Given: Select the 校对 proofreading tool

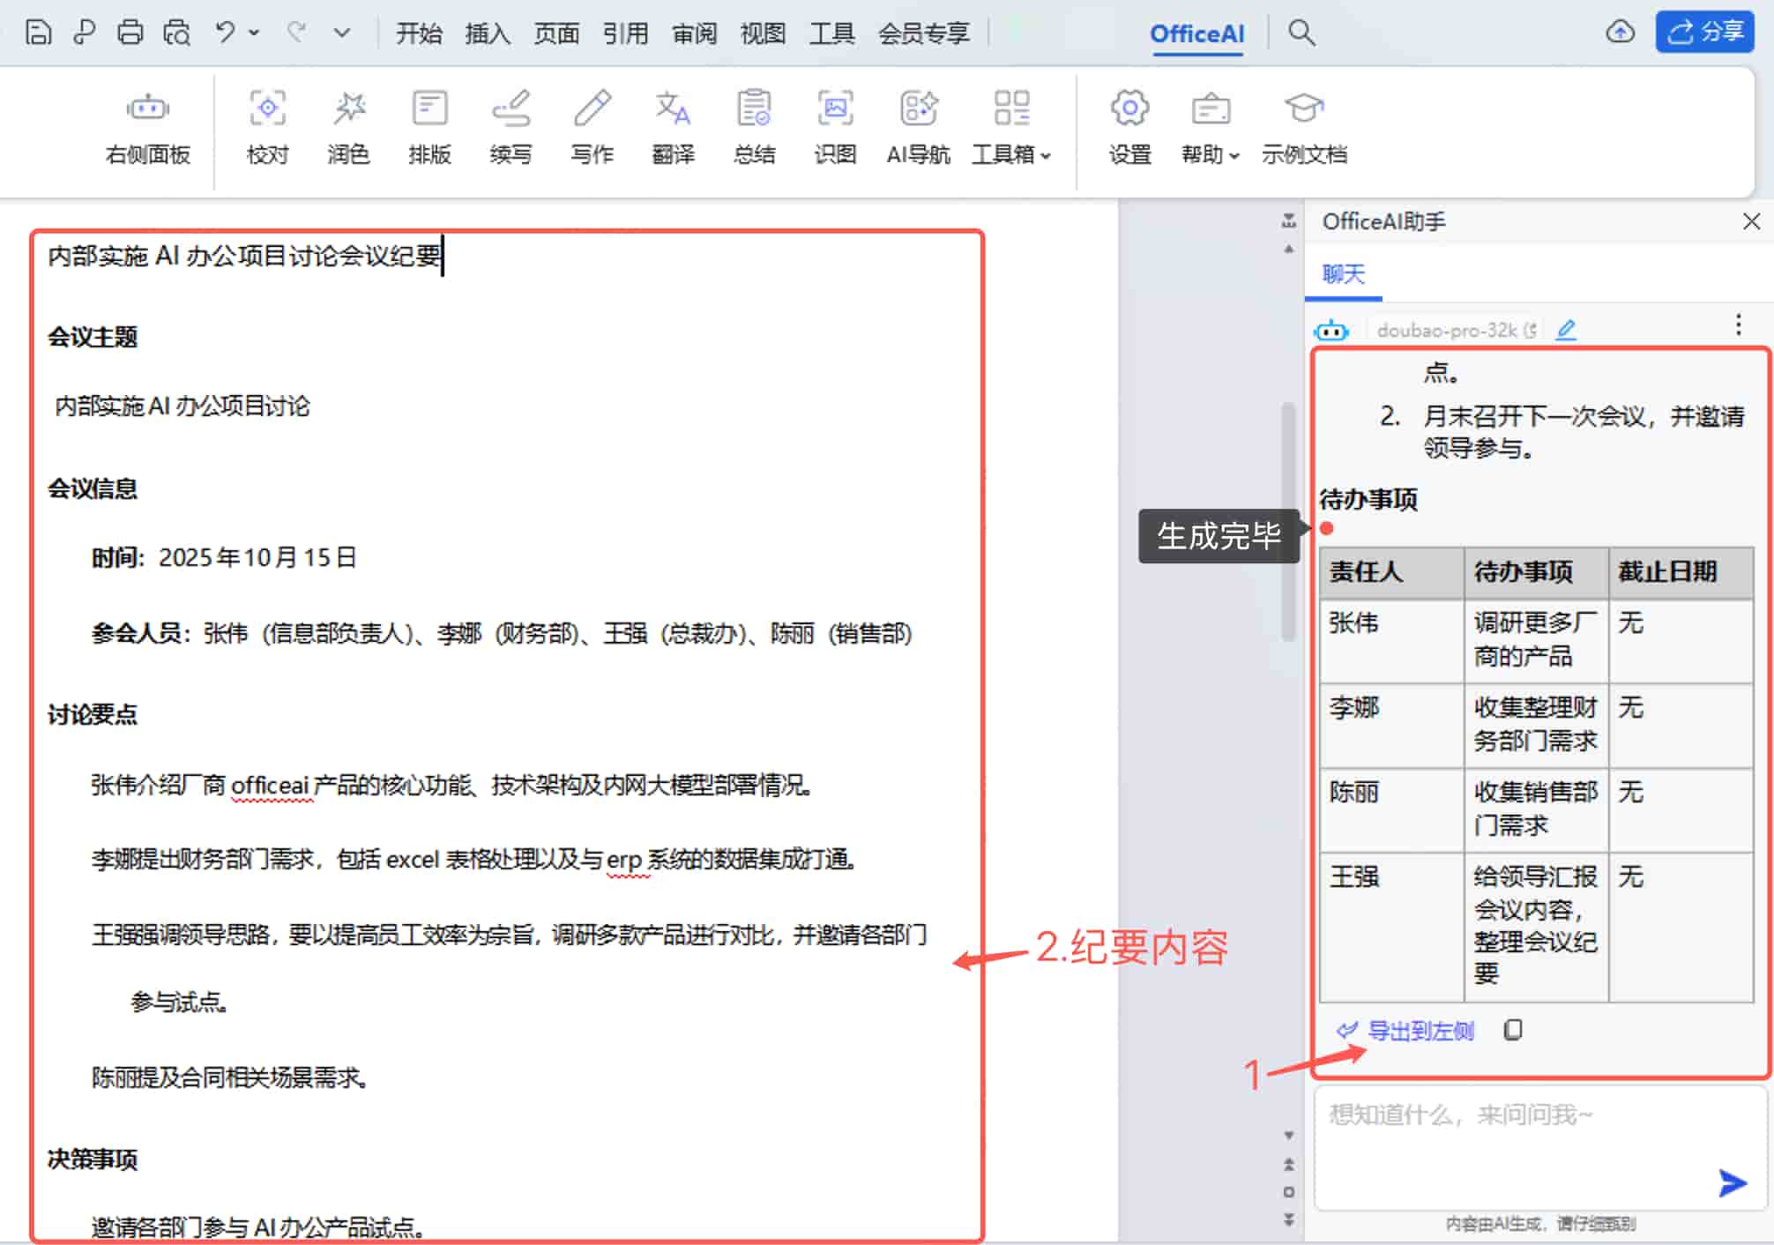Looking at the screenshot, I should coord(267,128).
